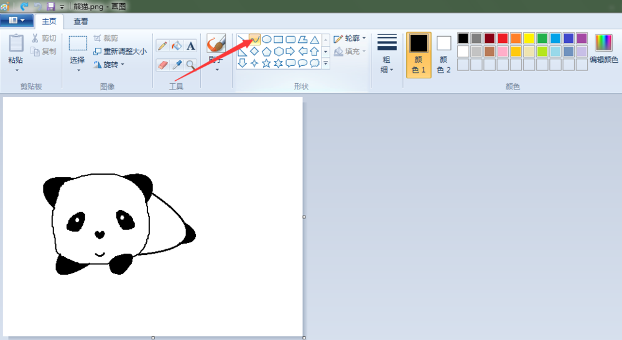Switch to the View (查看) tab
This screenshot has height=340, width=622.
(80, 21)
